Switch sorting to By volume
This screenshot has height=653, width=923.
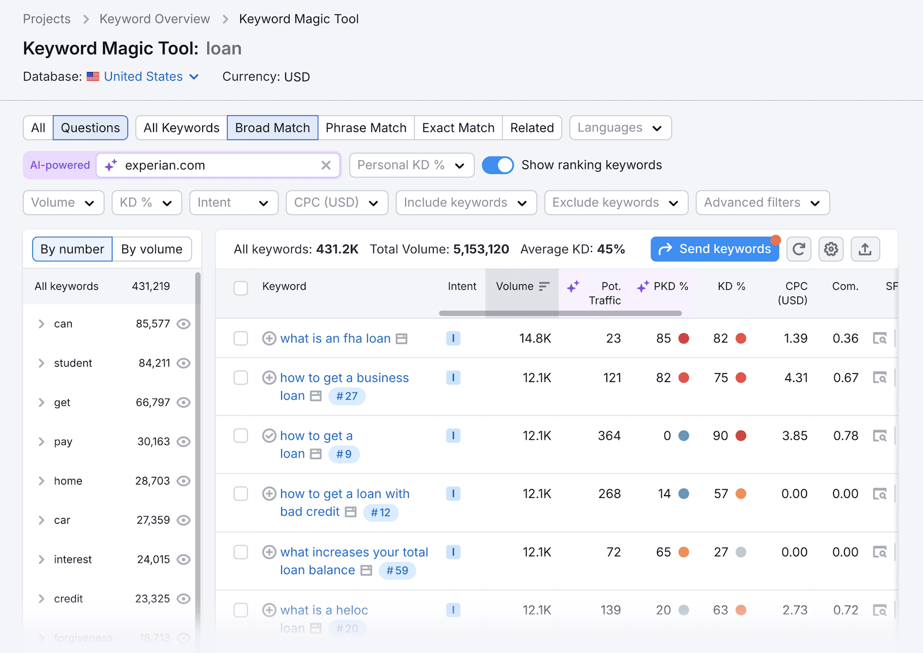click(x=152, y=249)
